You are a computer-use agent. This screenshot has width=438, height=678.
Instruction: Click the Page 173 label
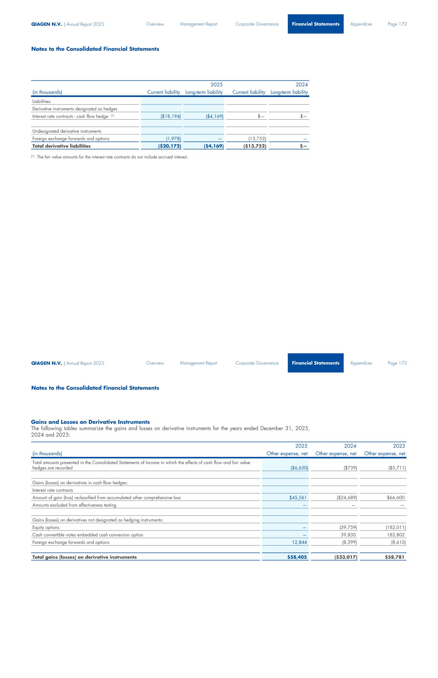(x=397, y=363)
